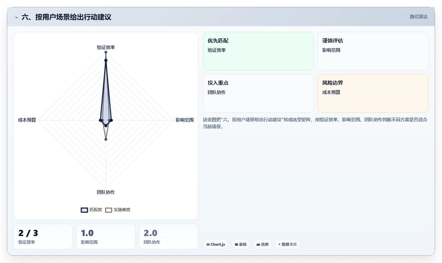Screen dimensions: 442x263
Task: Click the 进度 chip
Action: click(262, 244)
